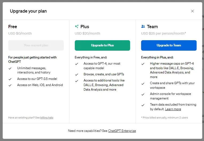204x141 pixels.
Task: Click checkmark beside Access to GPT-4 feature
Action: pyautogui.click(x=76, y=64)
